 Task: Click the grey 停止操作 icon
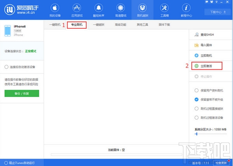(196, 76)
